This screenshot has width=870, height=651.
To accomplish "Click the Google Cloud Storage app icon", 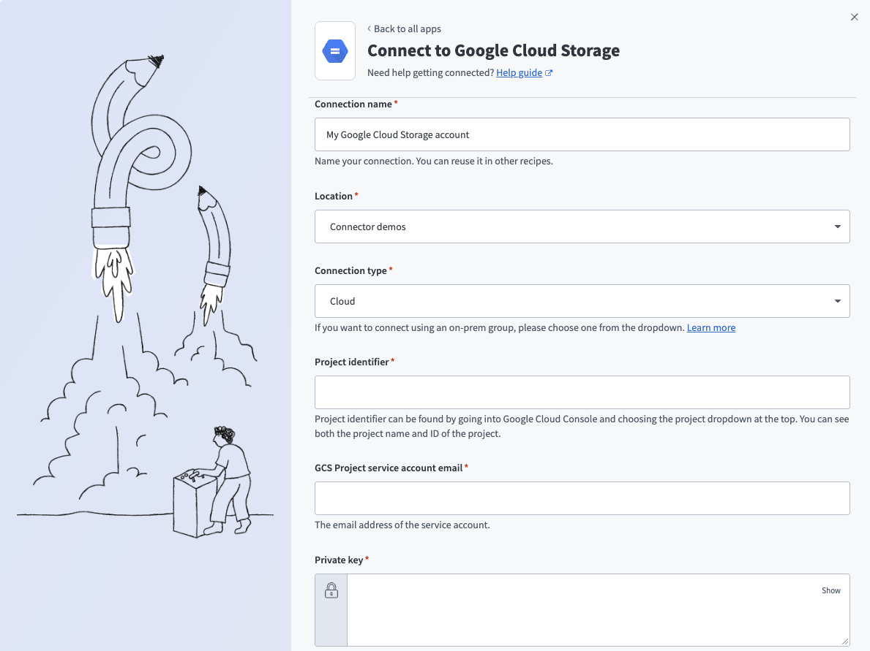I will pyautogui.click(x=334, y=50).
